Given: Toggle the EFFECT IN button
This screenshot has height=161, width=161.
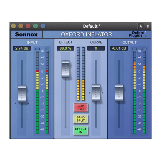Looking at the screenshot, I should (81, 130).
